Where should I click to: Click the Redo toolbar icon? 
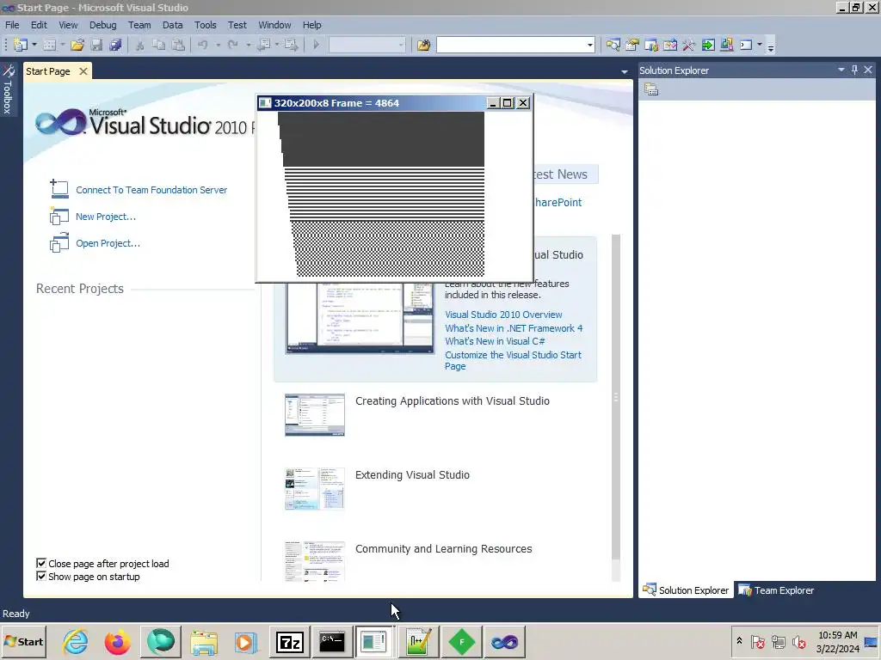point(233,45)
